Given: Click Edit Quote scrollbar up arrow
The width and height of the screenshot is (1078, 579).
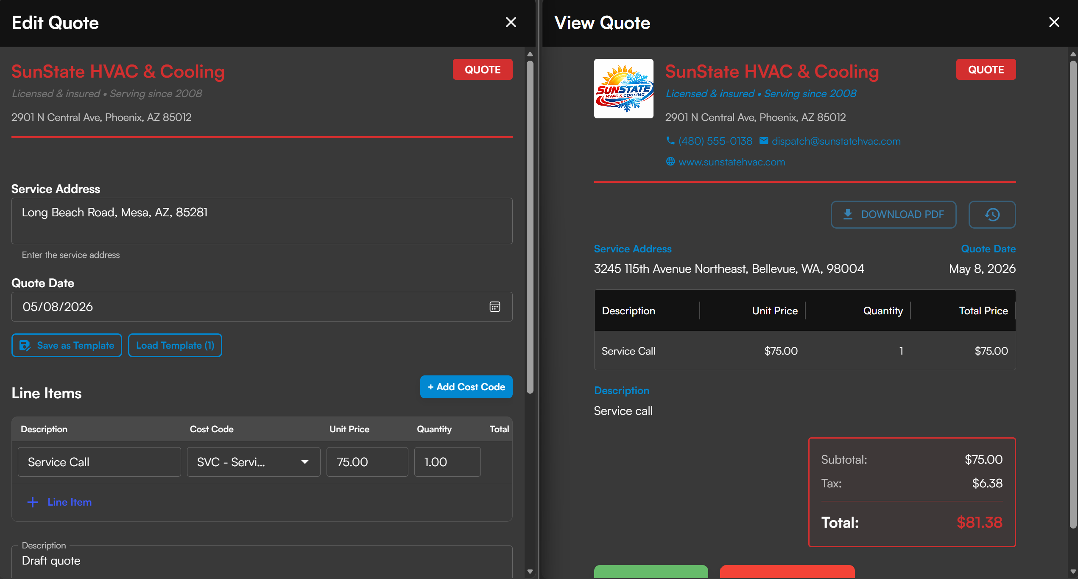Looking at the screenshot, I should pyautogui.click(x=530, y=54).
